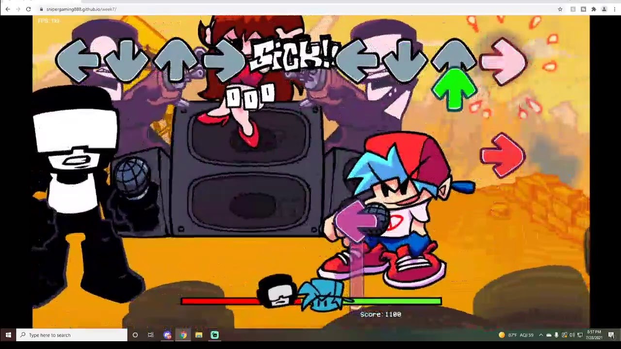Click the opponent's down arrow receptor
The width and height of the screenshot is (621, 349).
click(128, 61)
